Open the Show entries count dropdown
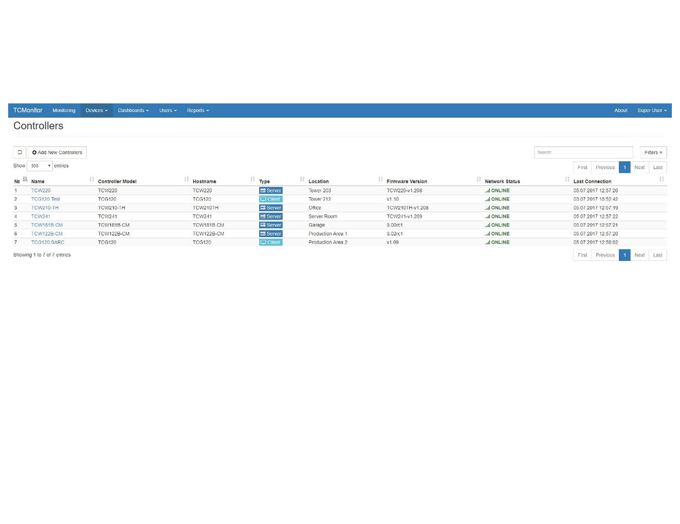This screenshot has height=524, width=680. [40, 166]
